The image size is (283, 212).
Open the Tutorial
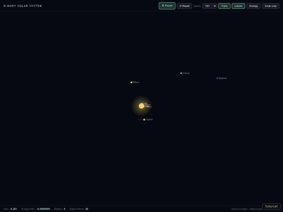(x=271, y=206)
